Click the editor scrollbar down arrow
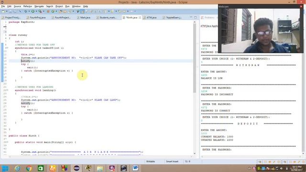Viewport: 306px width, 172px height. (195, 153)
